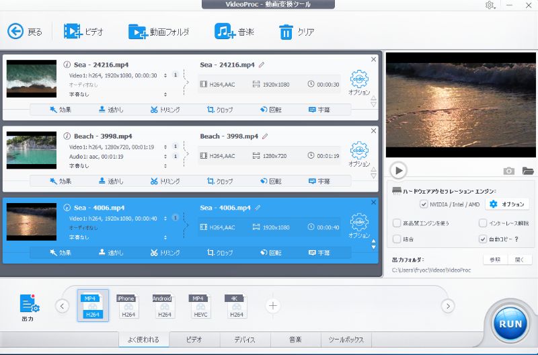Enable 結合 merge checkbox
Screen dimensions: 538x355
point(397,239)
